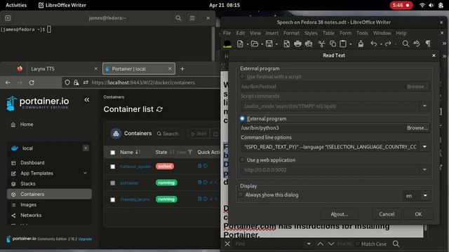Click the Cancel button in Read Text
The image size is (449, 252).
[387, 214]
